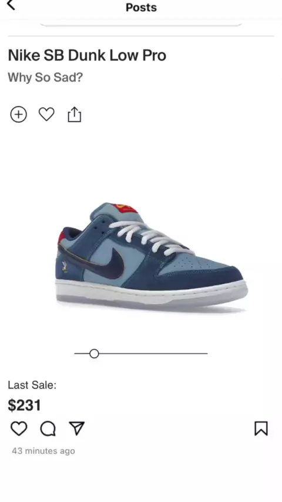Screen dimensions: 282x502
Task: Select the "Why So Sad?" subtitle
Action: click(x=45, y=77)
